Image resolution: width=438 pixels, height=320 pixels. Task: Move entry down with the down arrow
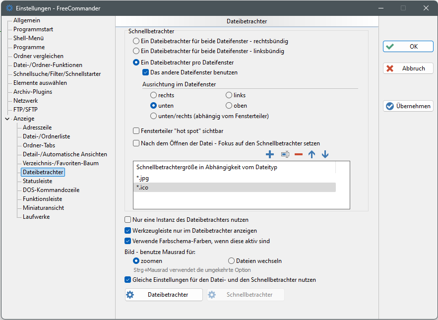[x=325, y=154]
